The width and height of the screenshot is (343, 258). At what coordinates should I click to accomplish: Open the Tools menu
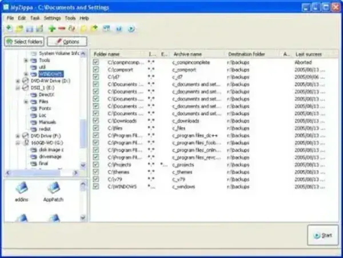click(x=70, y=18)
